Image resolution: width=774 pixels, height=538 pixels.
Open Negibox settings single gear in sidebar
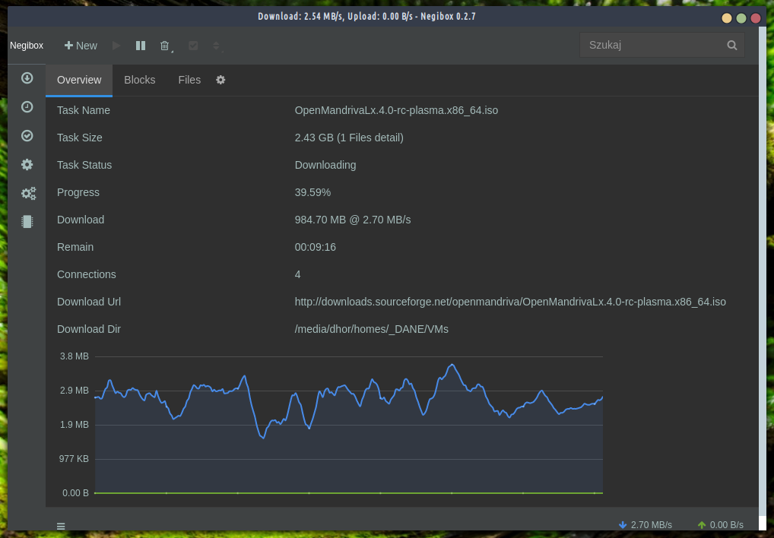[27, 164]
